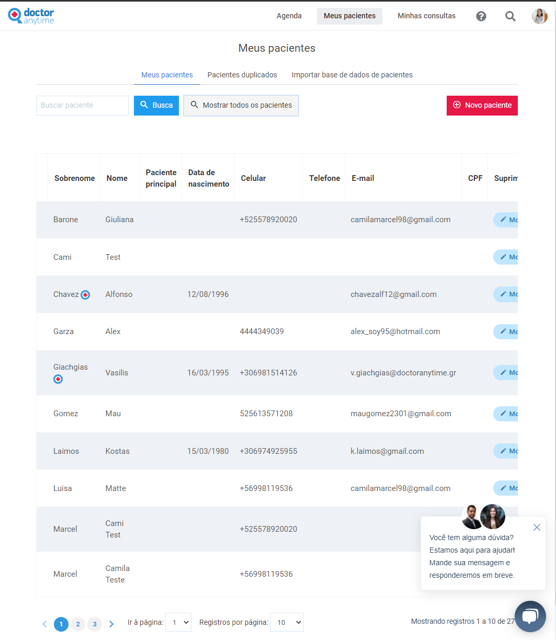Open the Registros por página dropdown
This screenshot has width=556, height=640.
[x=287, y=622]
